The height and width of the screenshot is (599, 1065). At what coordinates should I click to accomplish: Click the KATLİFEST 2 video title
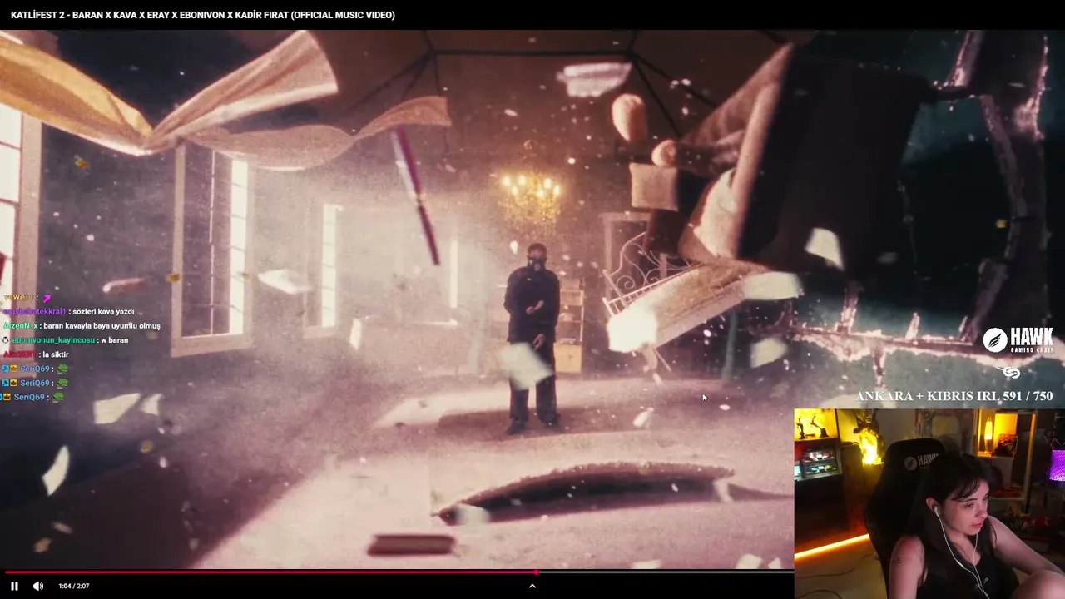pyautogui.click(x=203, y=15)
